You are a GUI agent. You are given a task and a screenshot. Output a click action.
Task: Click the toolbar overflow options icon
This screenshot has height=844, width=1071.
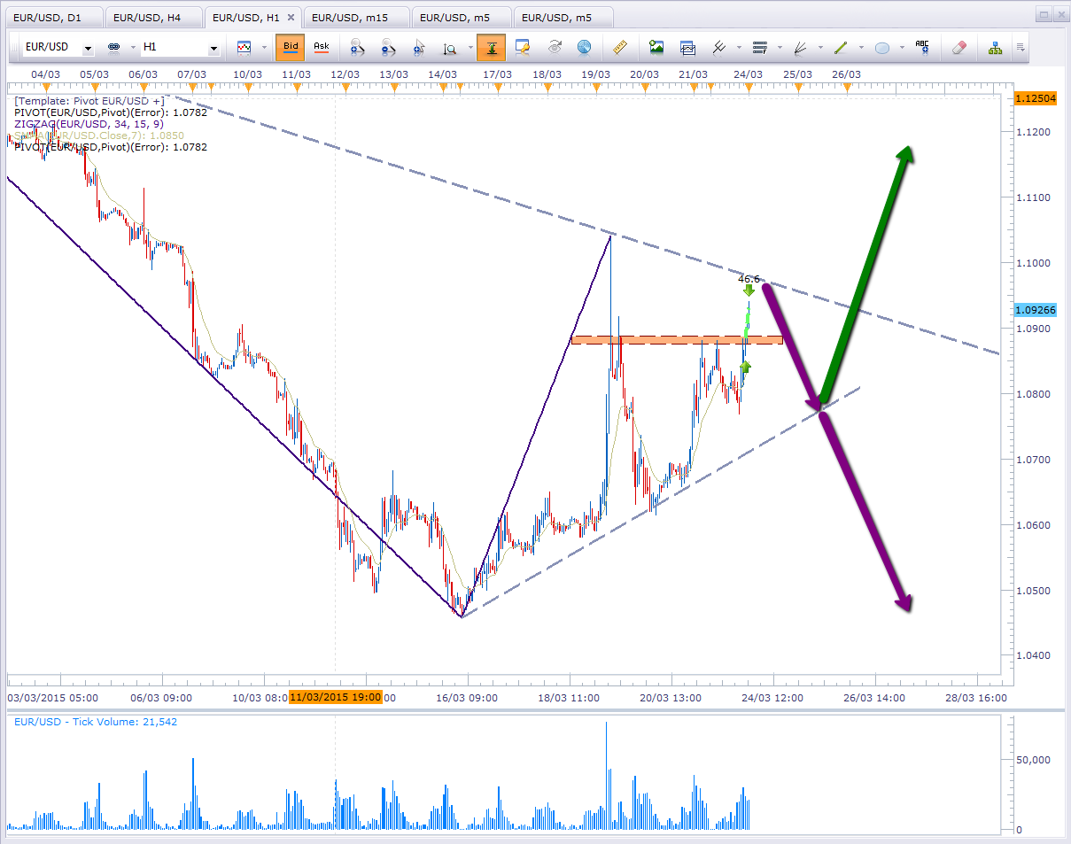[1021, 48]
